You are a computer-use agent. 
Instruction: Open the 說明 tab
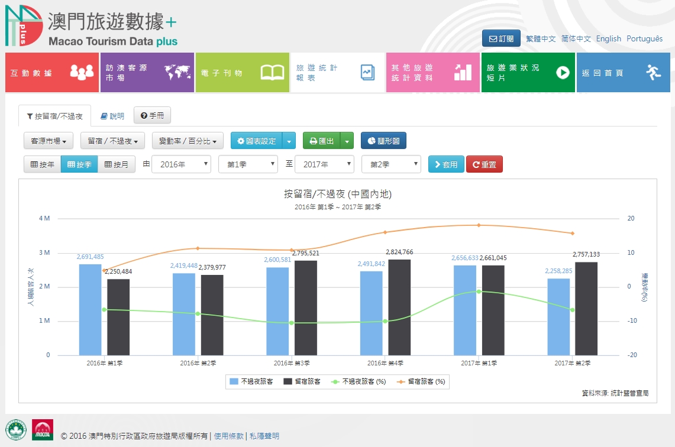[112, 116]
